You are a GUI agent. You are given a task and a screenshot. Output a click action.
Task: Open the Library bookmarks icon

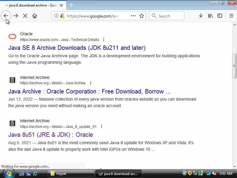coord(210,16)
